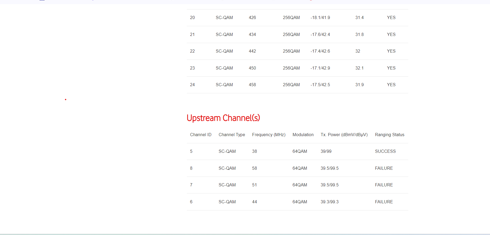Click FAILURE status for upstream channel 8

click(x=384, y=168)
